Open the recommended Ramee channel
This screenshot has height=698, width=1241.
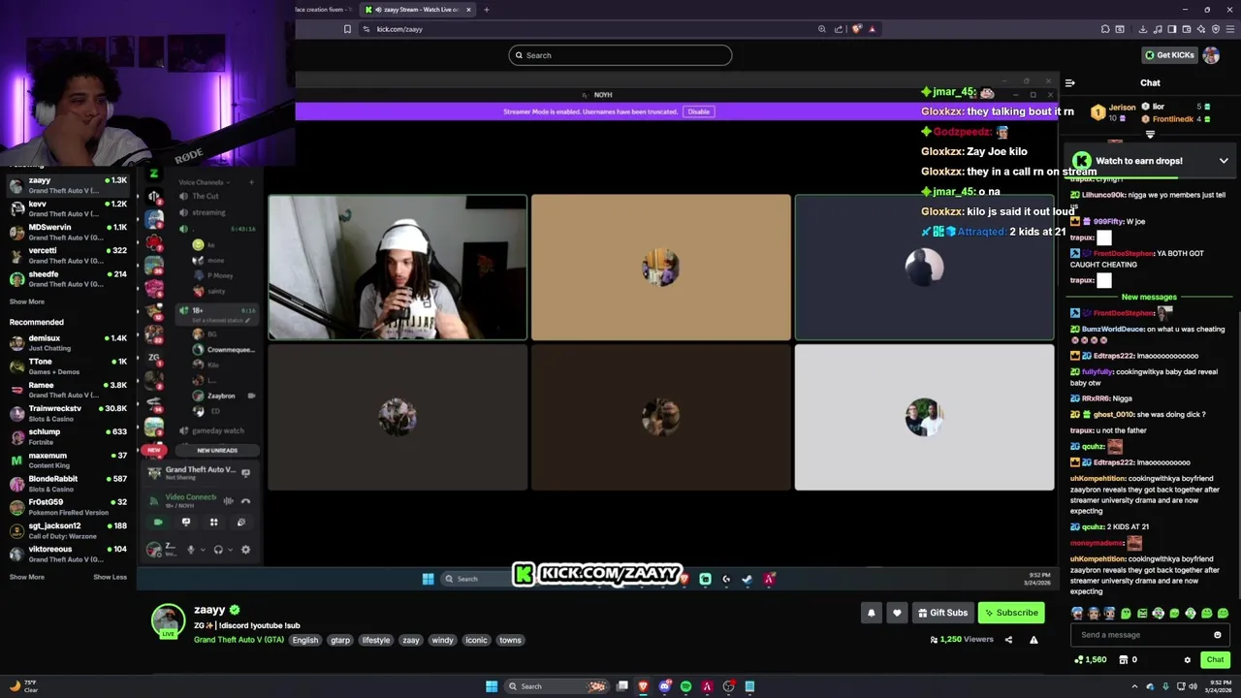68,390
